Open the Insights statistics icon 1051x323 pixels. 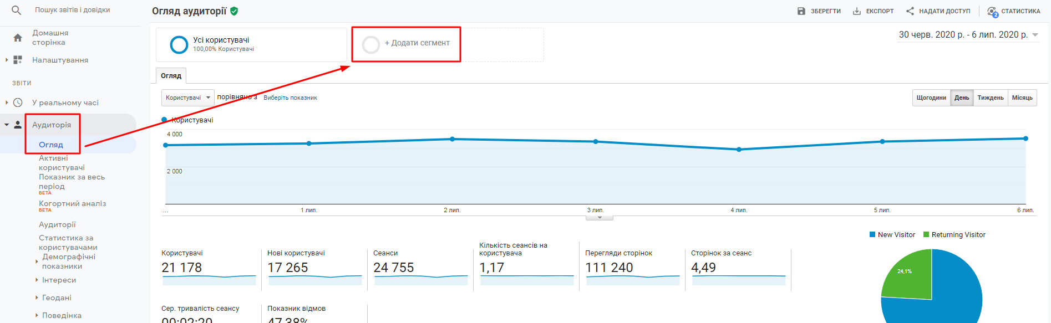993,12
